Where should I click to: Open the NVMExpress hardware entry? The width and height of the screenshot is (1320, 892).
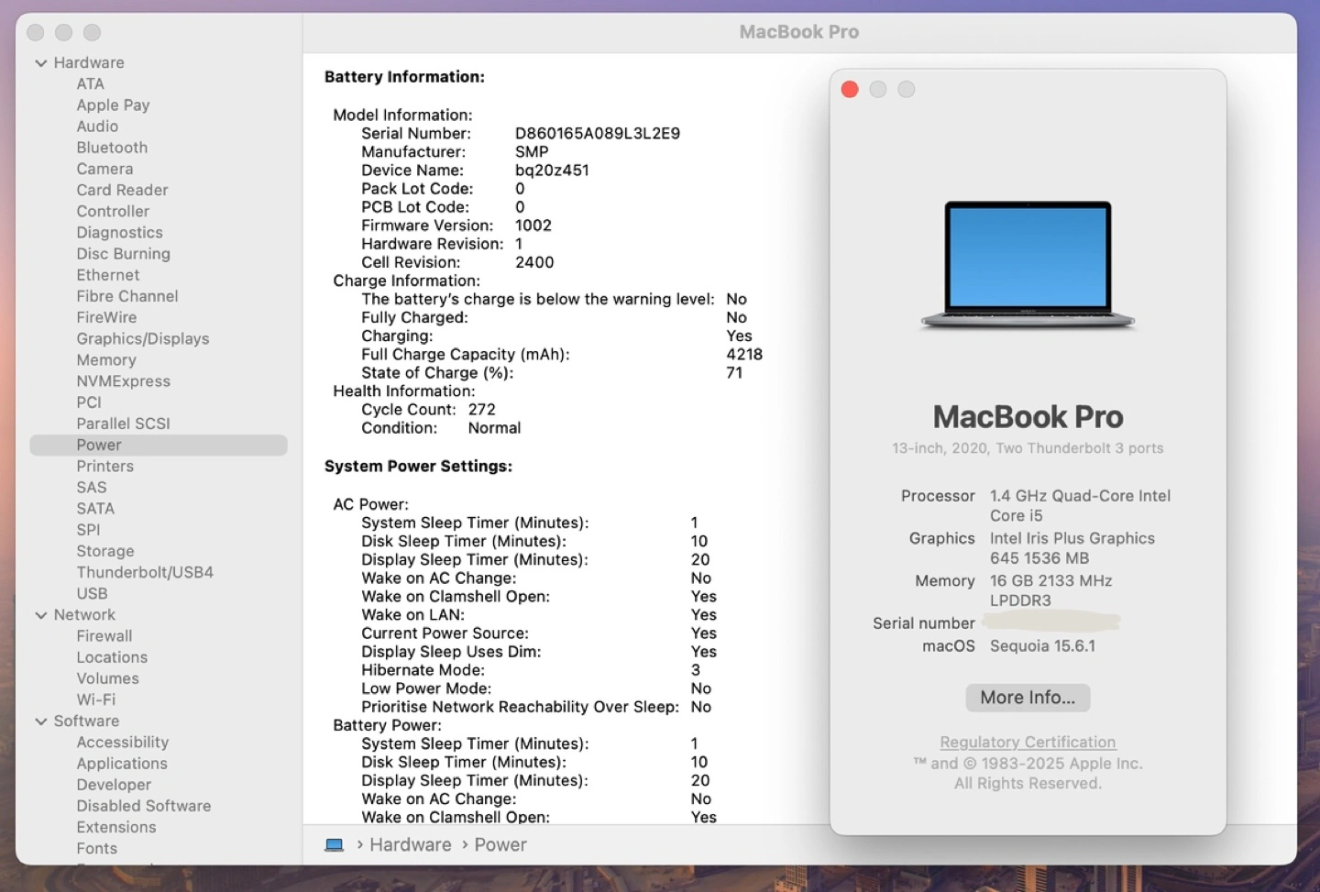123,381
